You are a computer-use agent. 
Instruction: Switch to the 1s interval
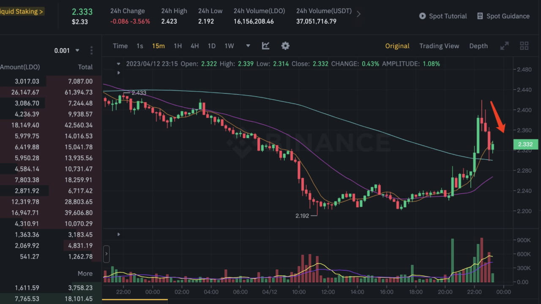pos(139,46)
